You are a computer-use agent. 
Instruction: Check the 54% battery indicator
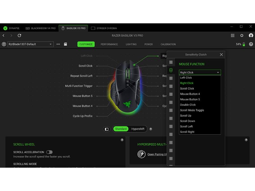coord(241,44)
